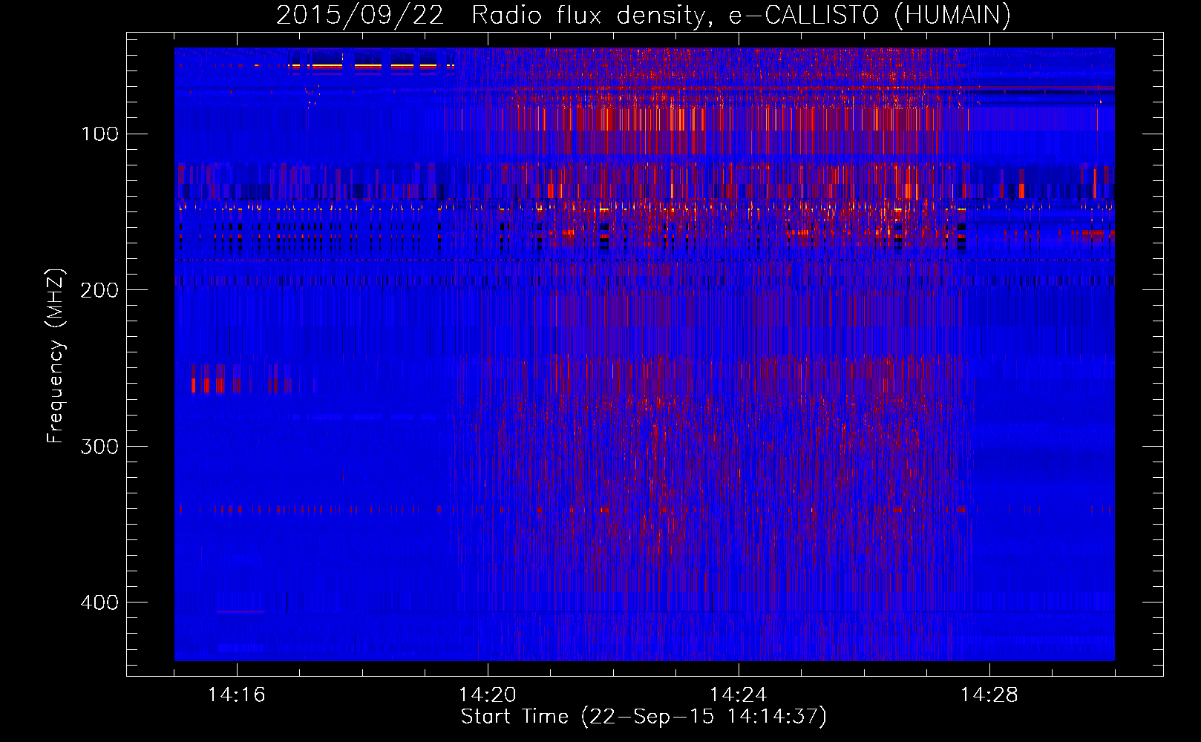Select the 14:28 time tick label
The image size is (1201, 742).
(x=989, y=695)
